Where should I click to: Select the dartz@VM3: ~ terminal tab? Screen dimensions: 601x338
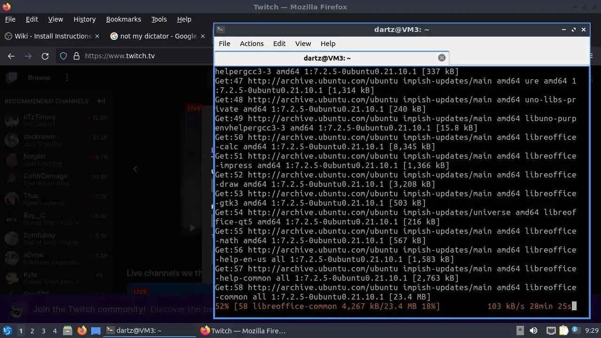tap(331, 58)
